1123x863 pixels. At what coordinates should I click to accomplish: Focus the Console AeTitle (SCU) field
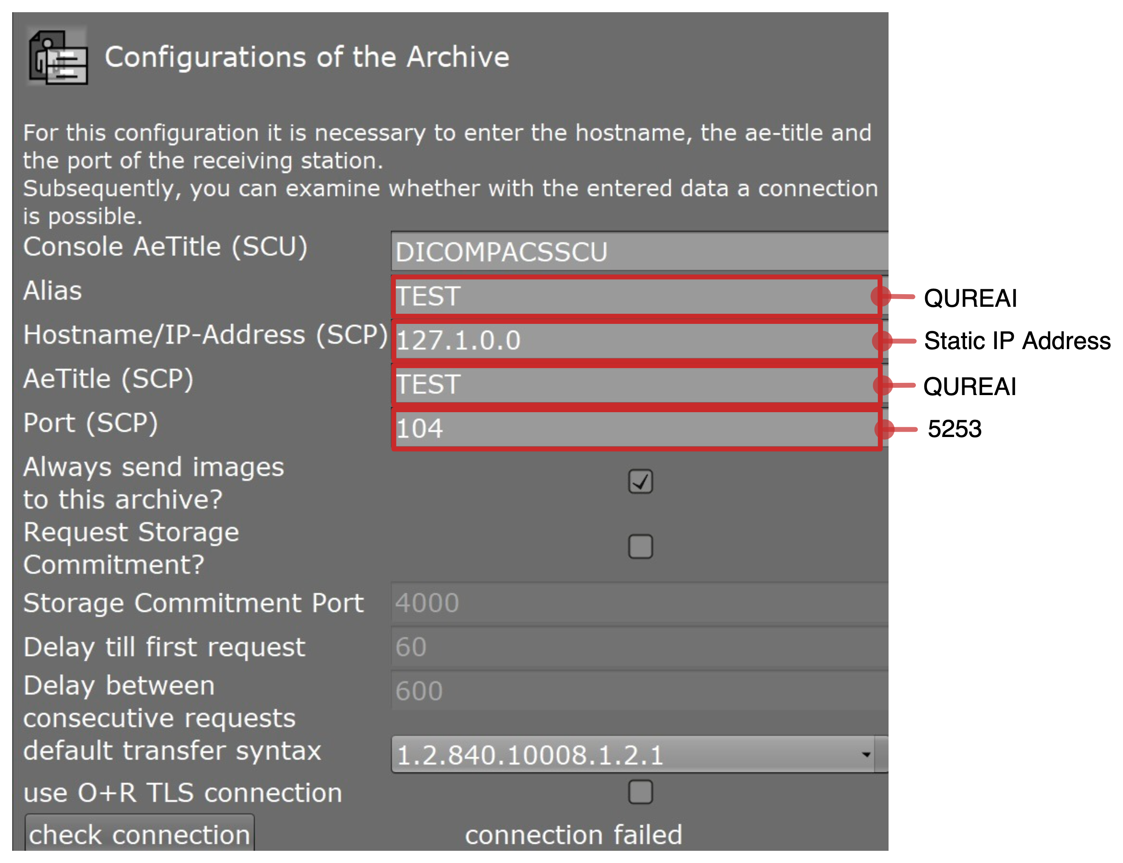[639, 252]
